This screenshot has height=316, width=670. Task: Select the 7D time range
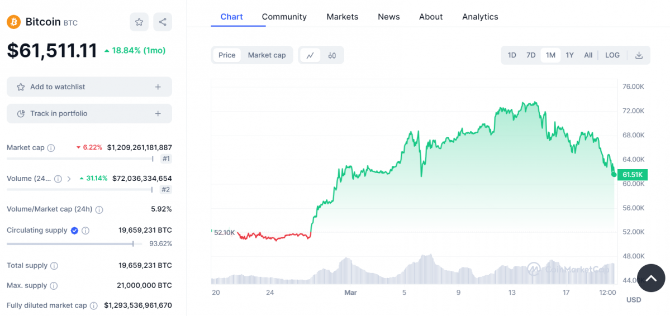pos(531,55)
